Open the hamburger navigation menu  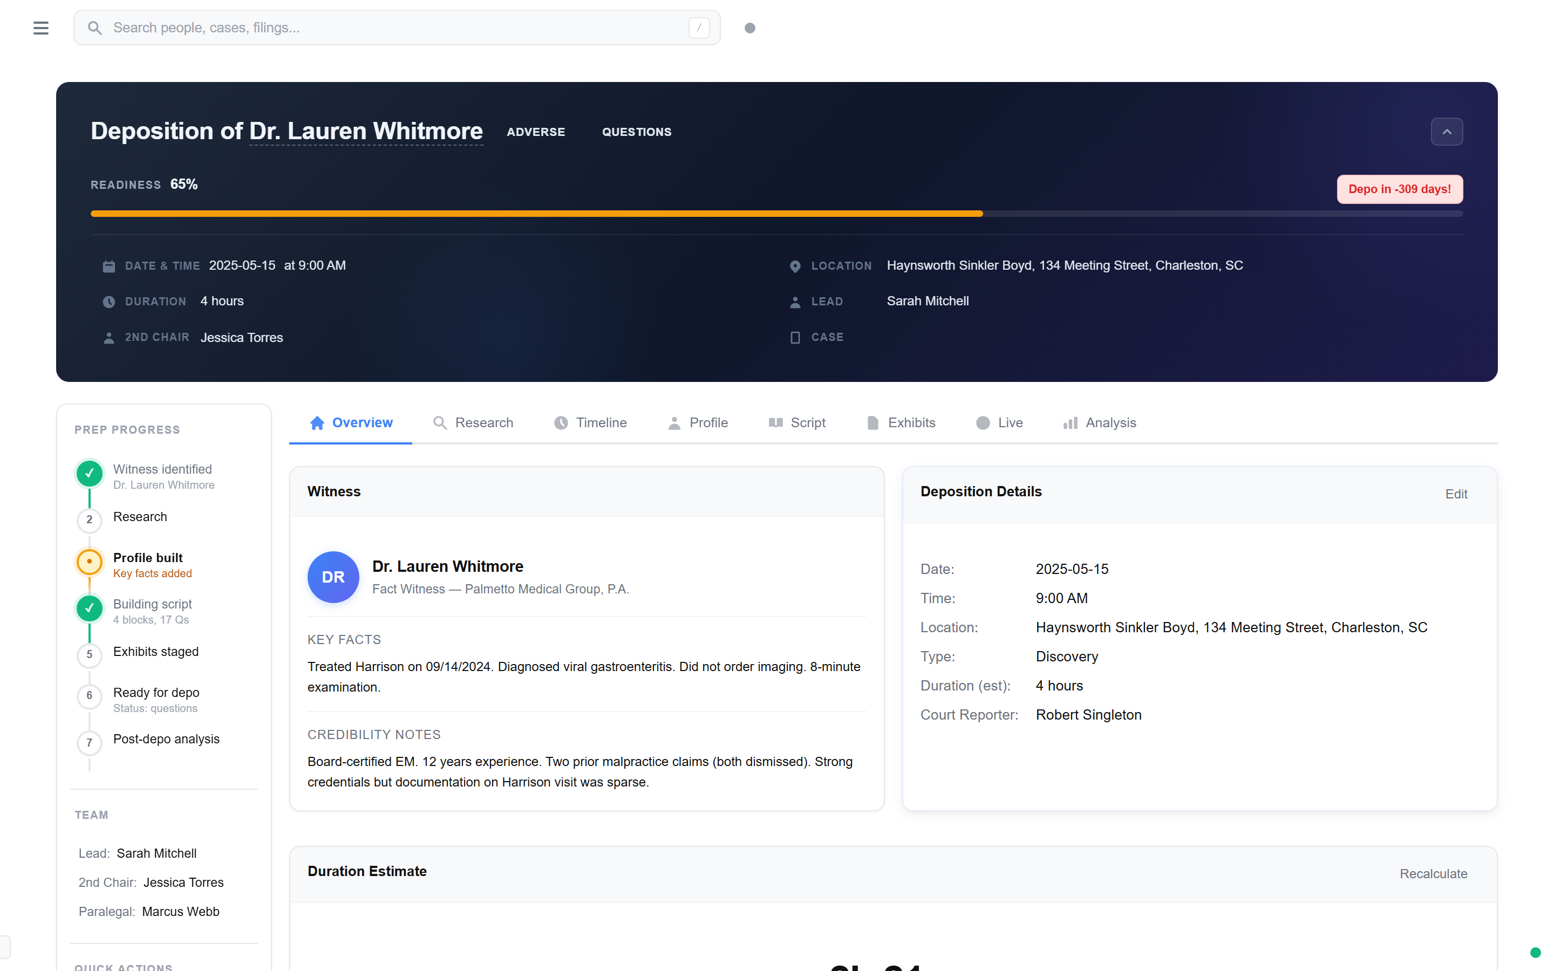click(40, 27)
